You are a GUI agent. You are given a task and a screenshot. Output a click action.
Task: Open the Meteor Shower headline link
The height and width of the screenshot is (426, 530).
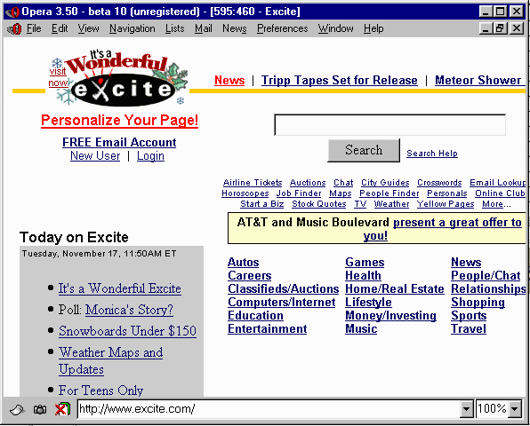coord(479,80)
